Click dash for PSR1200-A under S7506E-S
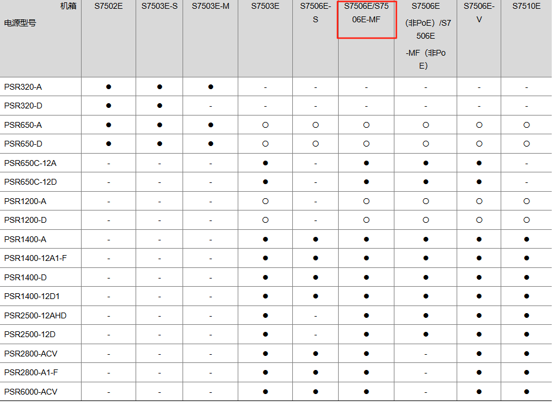Viewport: 557px width, 404px height. (x=315, y=202)
